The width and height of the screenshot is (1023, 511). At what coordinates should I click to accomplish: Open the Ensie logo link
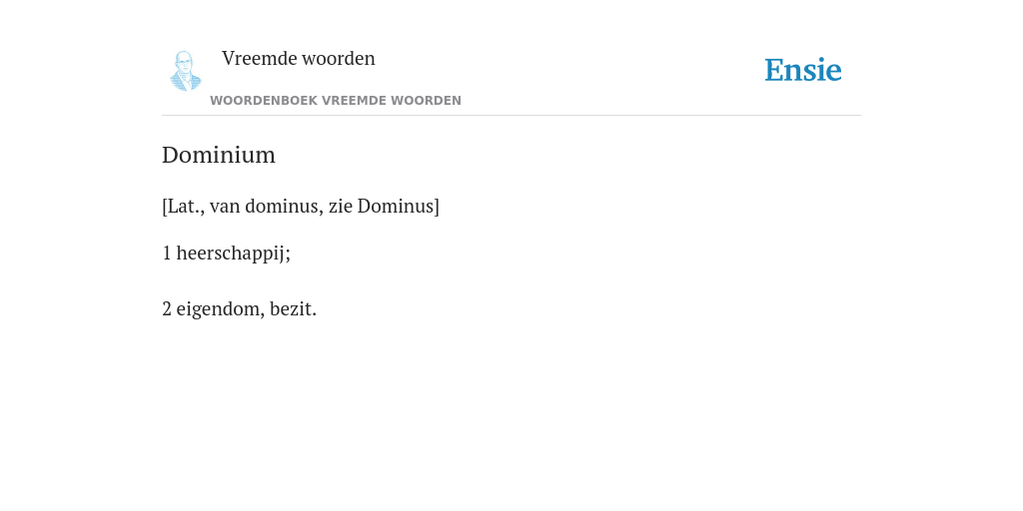coord(803,70)
